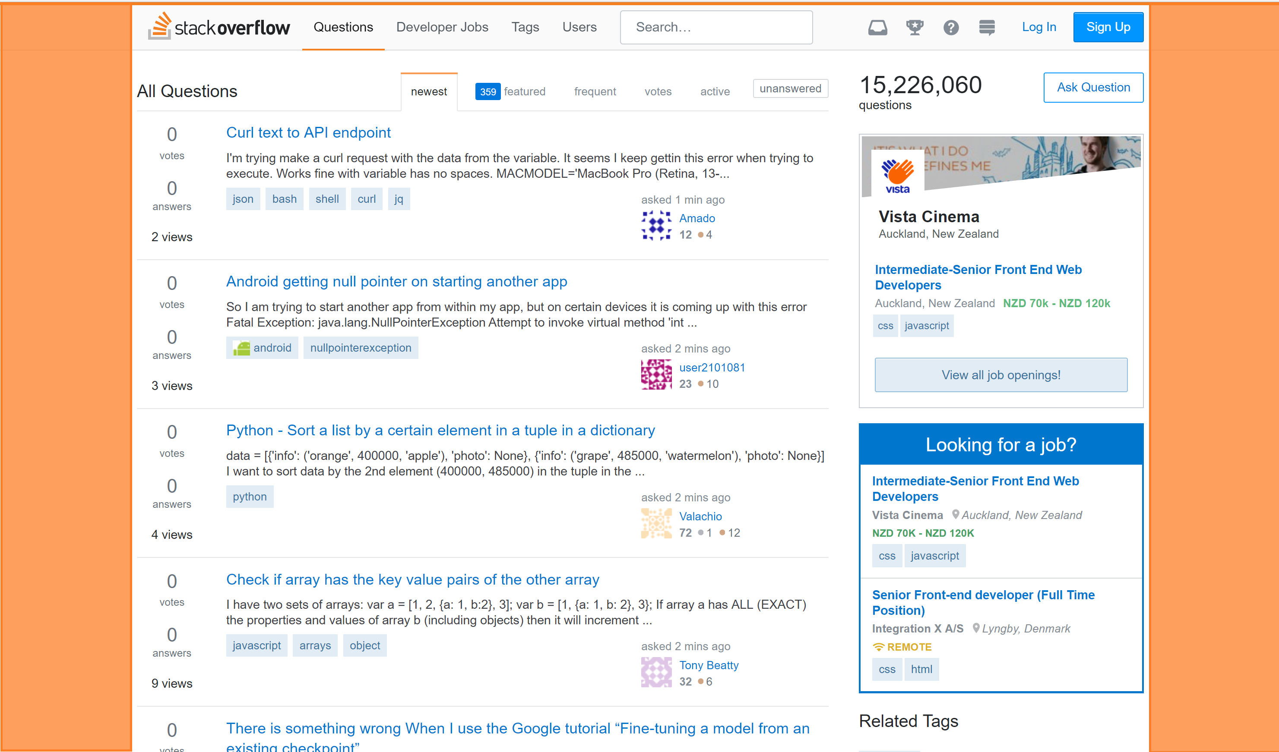
Task: Open the Curl text to API endpoint question
Action: (308, 132)
